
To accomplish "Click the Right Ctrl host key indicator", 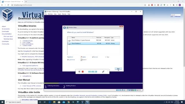I will point(138,90).
